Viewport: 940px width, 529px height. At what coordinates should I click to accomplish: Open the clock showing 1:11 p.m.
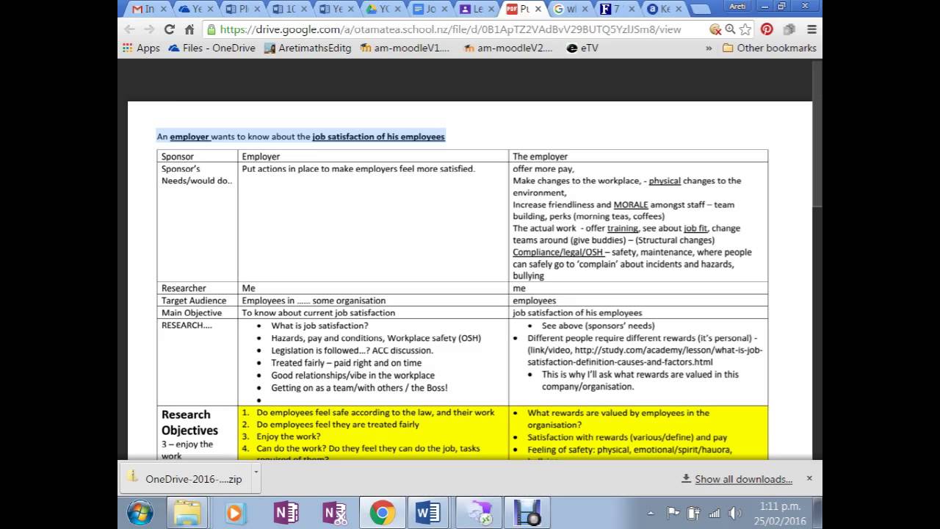[x=781, y=513]
